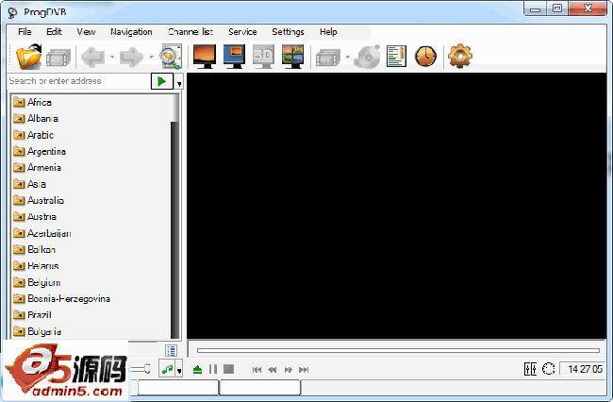The width and height of the screenshot is (613, 402).
Task: Open the program guide list icon
Action: 396,57
